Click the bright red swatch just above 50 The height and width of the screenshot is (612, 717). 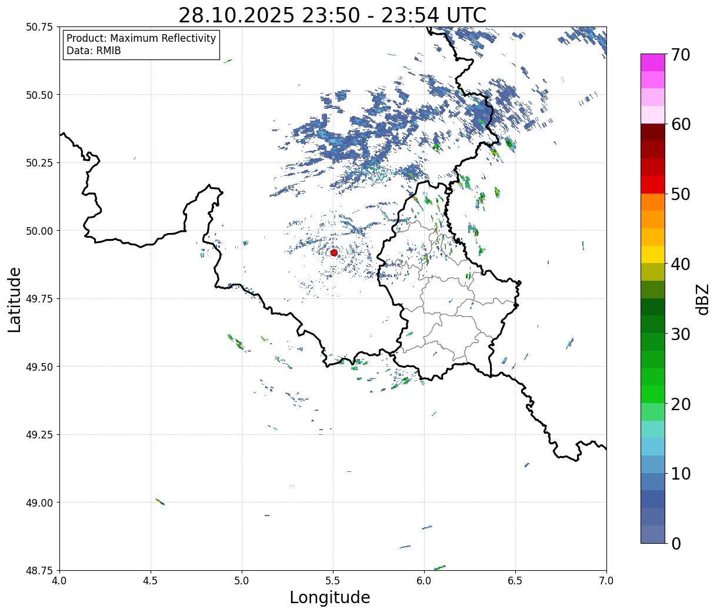click(x=653, y=185)
